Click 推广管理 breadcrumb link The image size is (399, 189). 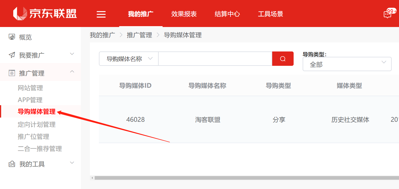139,35
